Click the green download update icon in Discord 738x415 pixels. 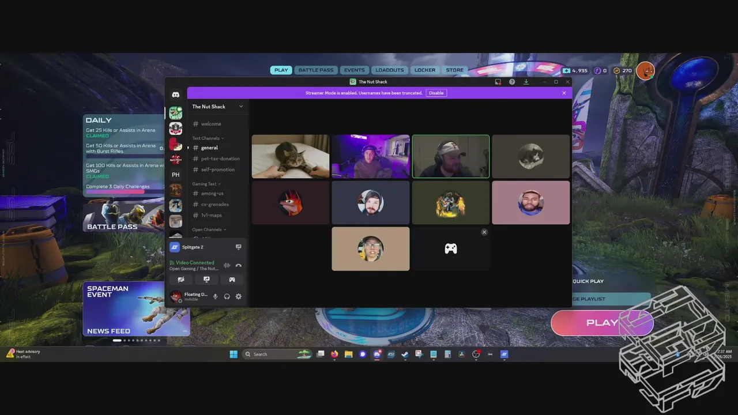(526, 82)
